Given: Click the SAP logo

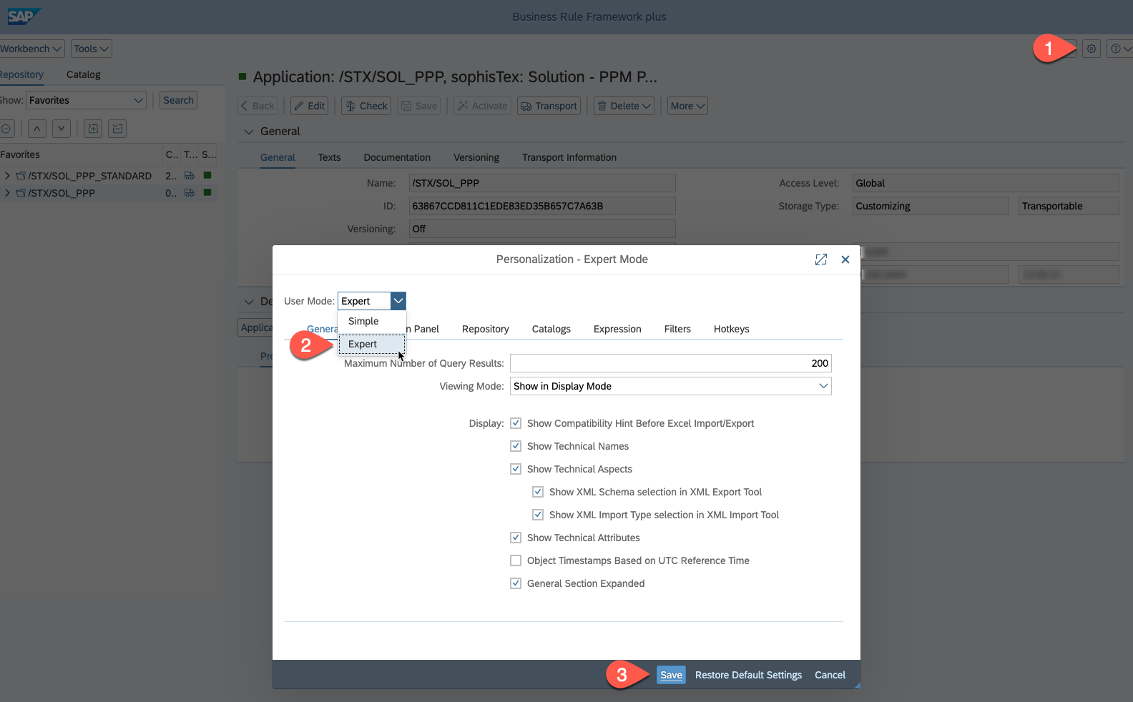Looking at the screenshot, I should pos(21,16).
